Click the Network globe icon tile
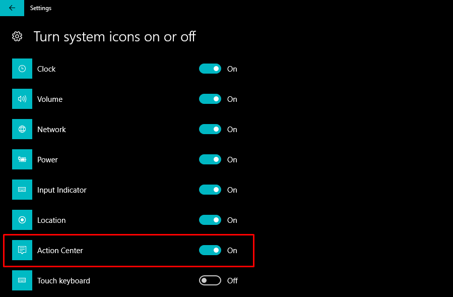Screen dimensions: 453x297 (x=22, y=130)
